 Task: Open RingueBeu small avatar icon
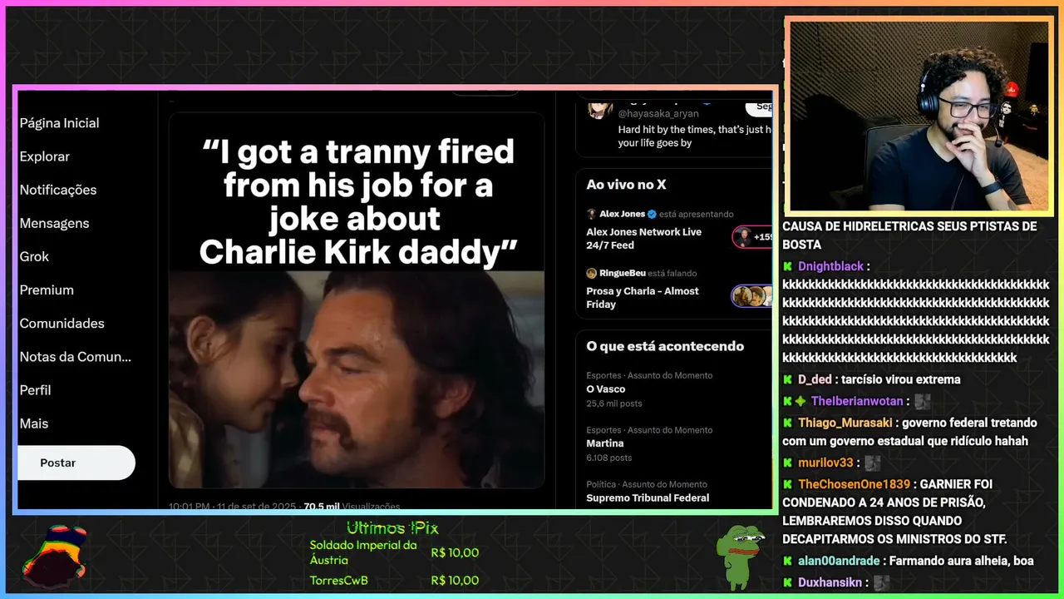(x=591, y=273)
